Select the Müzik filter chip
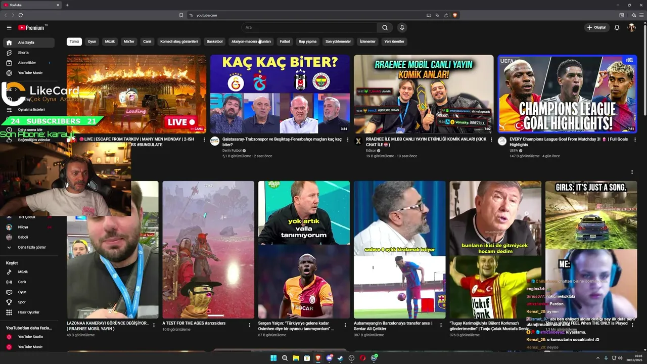This screenshot has width=647, height=364. (x=110, y=41)
